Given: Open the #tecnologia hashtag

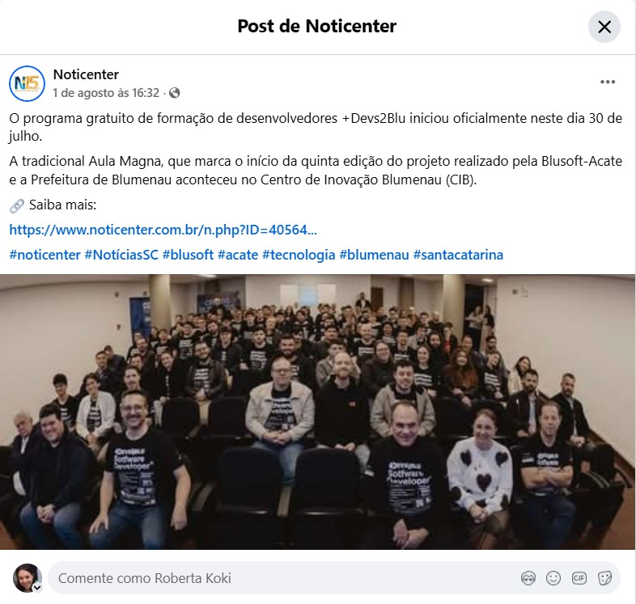Looking at the screenshot, I should click(x=299, y=255).
